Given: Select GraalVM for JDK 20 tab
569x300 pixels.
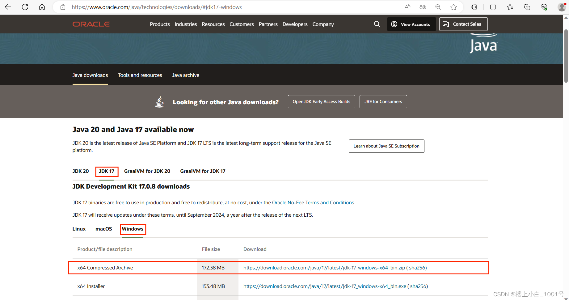Looking at the screenshot, I should coord(147,171).
